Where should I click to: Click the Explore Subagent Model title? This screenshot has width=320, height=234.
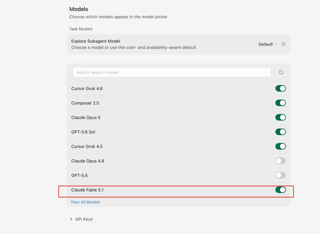pos(95,41)
